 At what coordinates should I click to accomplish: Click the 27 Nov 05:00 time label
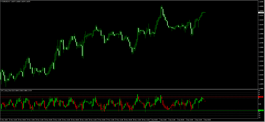click(102, 120)
